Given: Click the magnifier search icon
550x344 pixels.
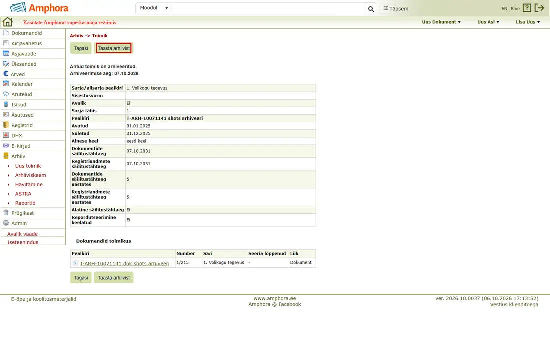Looking at the screenshot, I should point(371,9).
